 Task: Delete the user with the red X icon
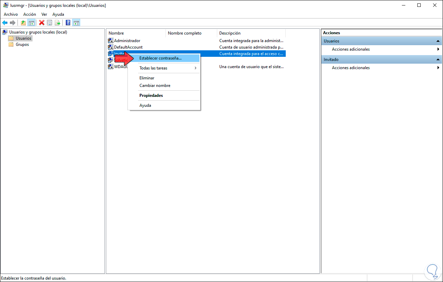[x=42, y=23]
